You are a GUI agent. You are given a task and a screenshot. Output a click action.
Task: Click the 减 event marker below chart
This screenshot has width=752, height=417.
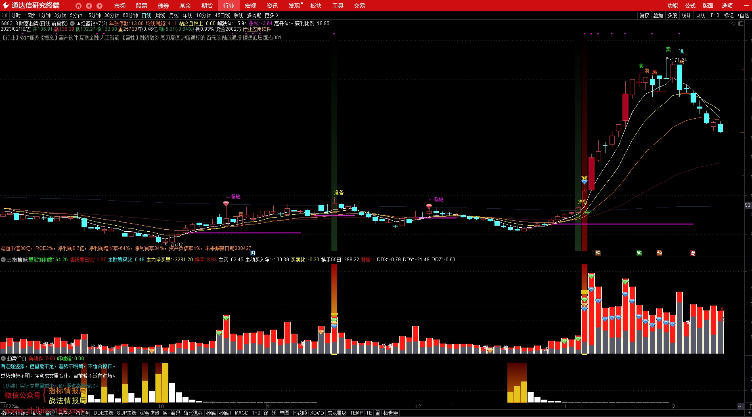click(639, 253)
